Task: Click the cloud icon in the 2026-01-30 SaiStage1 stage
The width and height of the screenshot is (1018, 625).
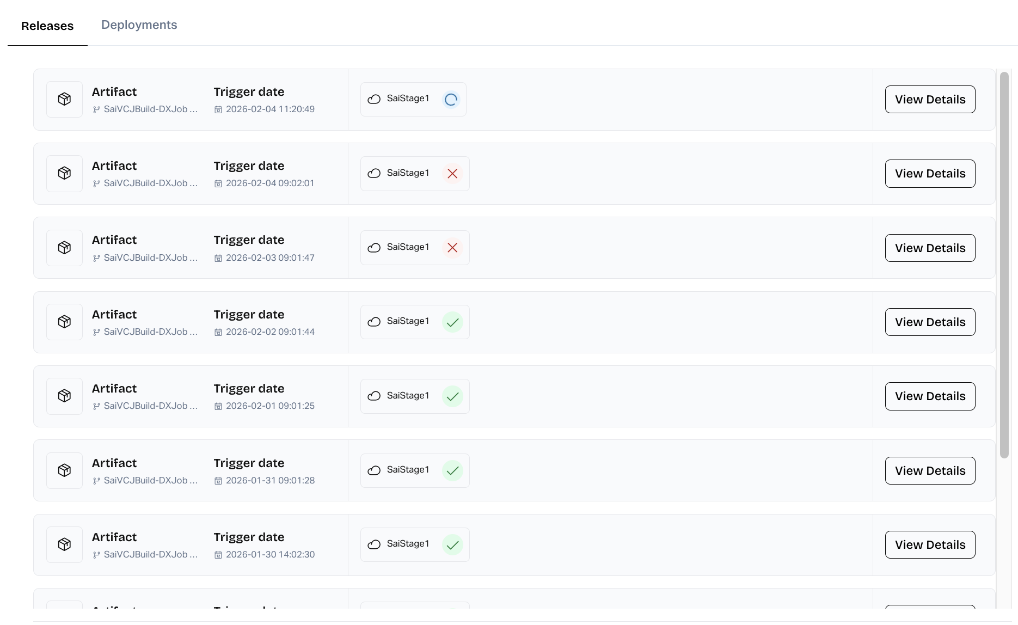Action: (x=374, y=544)
